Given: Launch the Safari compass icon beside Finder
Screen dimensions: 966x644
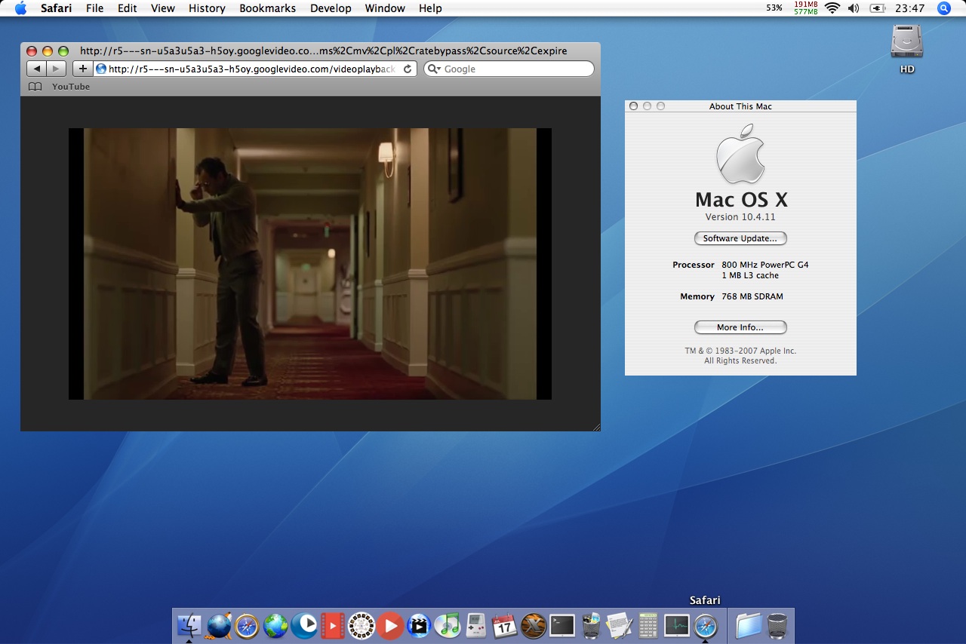Looking at the screenshot, I should 247,626.
